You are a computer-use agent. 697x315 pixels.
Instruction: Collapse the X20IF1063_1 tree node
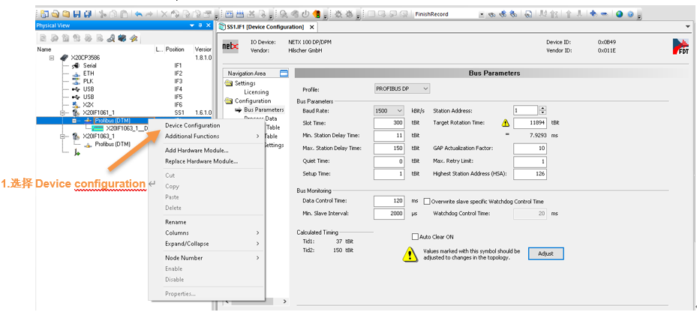63,136
